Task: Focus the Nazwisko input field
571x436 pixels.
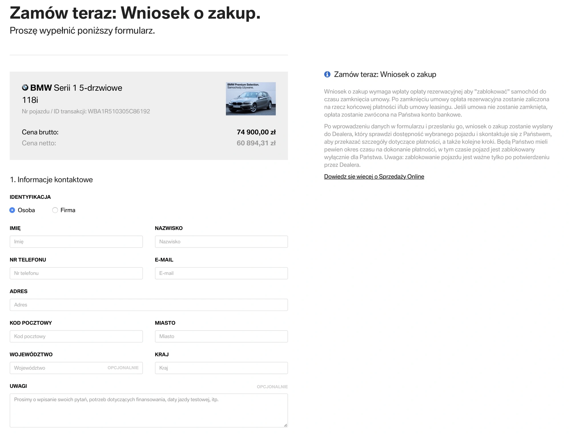Action: click(221, 242)
